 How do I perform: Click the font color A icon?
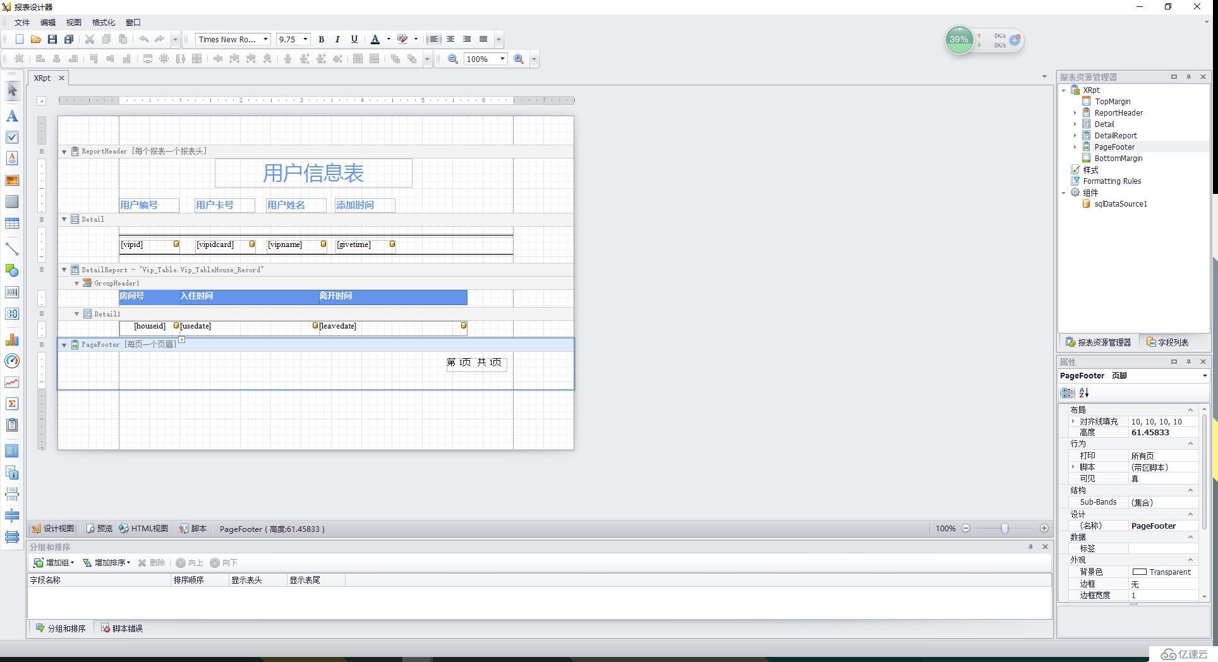click(x=375, y=39)
